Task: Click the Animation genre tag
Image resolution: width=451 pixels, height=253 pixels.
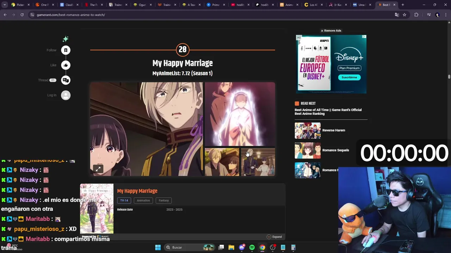Action: pos(143,200)
